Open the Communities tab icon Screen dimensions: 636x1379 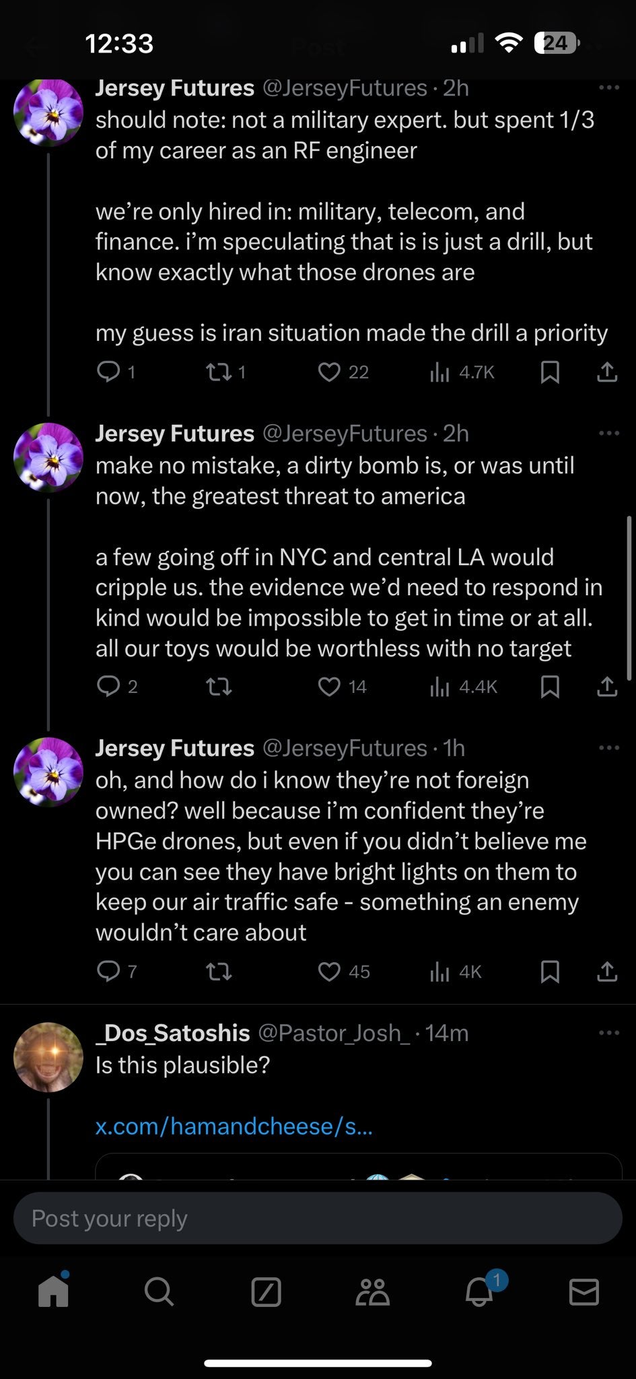(373, 1291)
